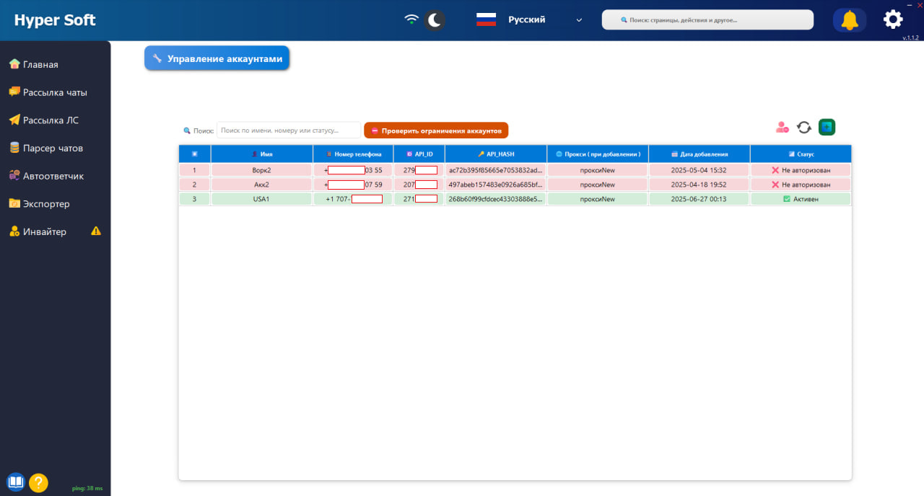Open notifications bell icon
The width and height of the screenshot is (924, 496).
(850, 20)
